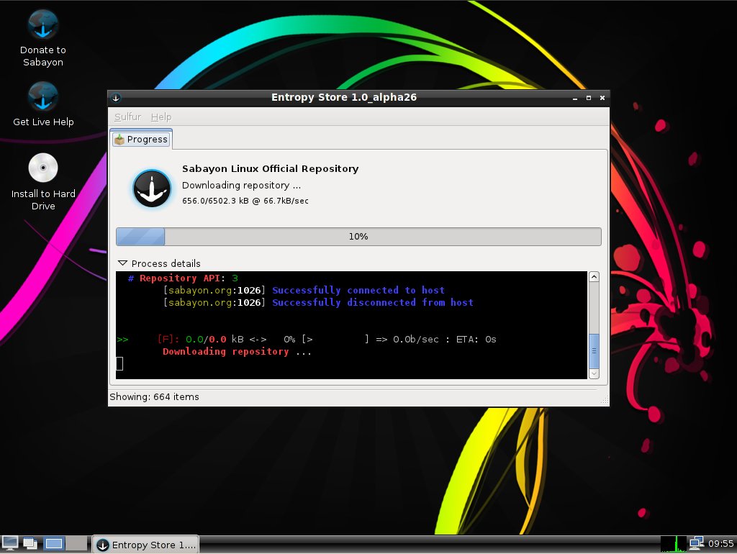
Task: Click the Sabayon repository logo icon
Action: (x=152, y=189)
